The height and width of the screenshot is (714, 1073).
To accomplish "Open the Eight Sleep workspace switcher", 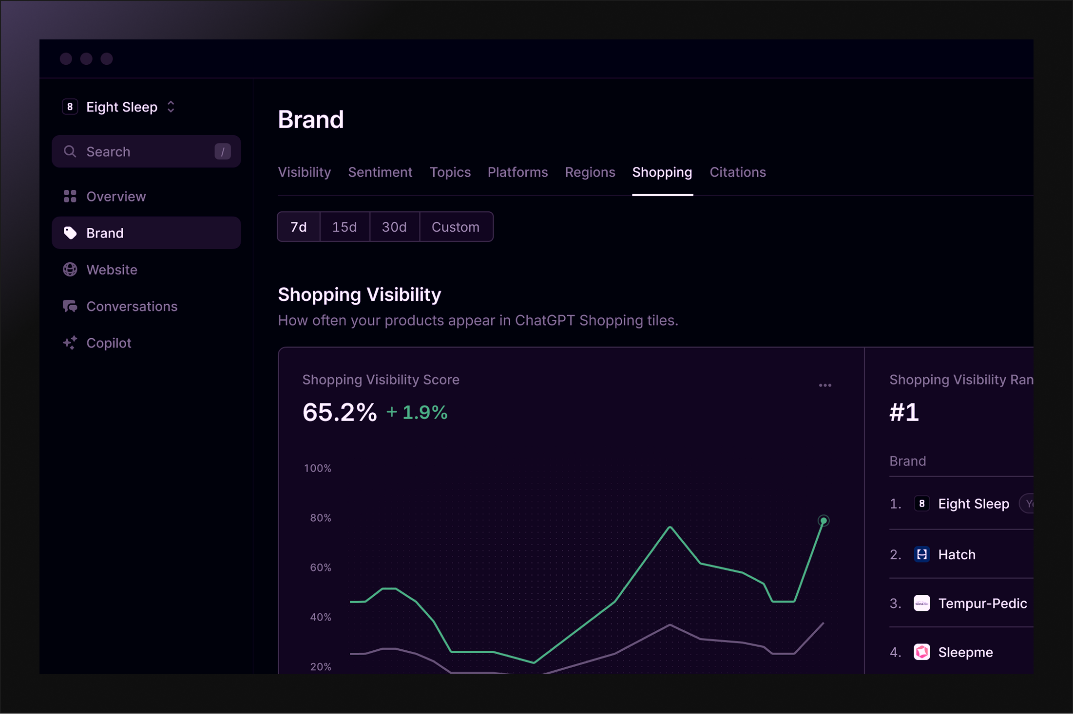I will (122, 107).
